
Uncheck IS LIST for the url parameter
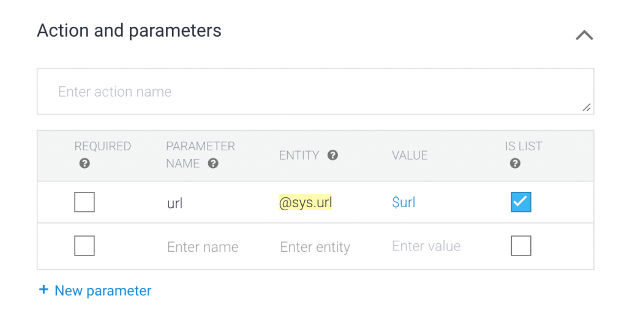pos(521,202)
